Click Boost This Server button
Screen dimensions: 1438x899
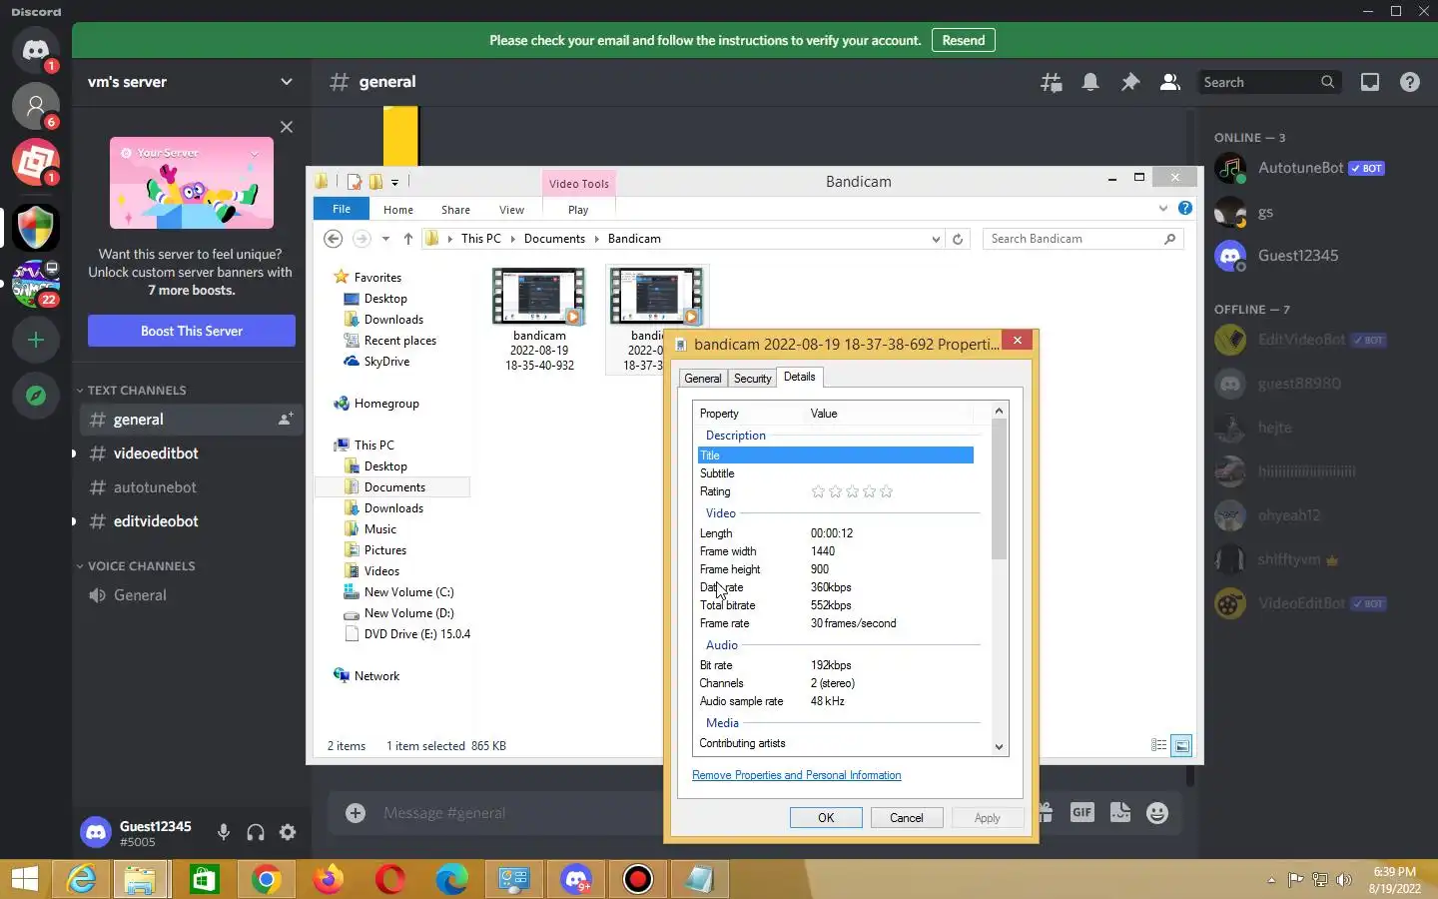coord(192,331)
